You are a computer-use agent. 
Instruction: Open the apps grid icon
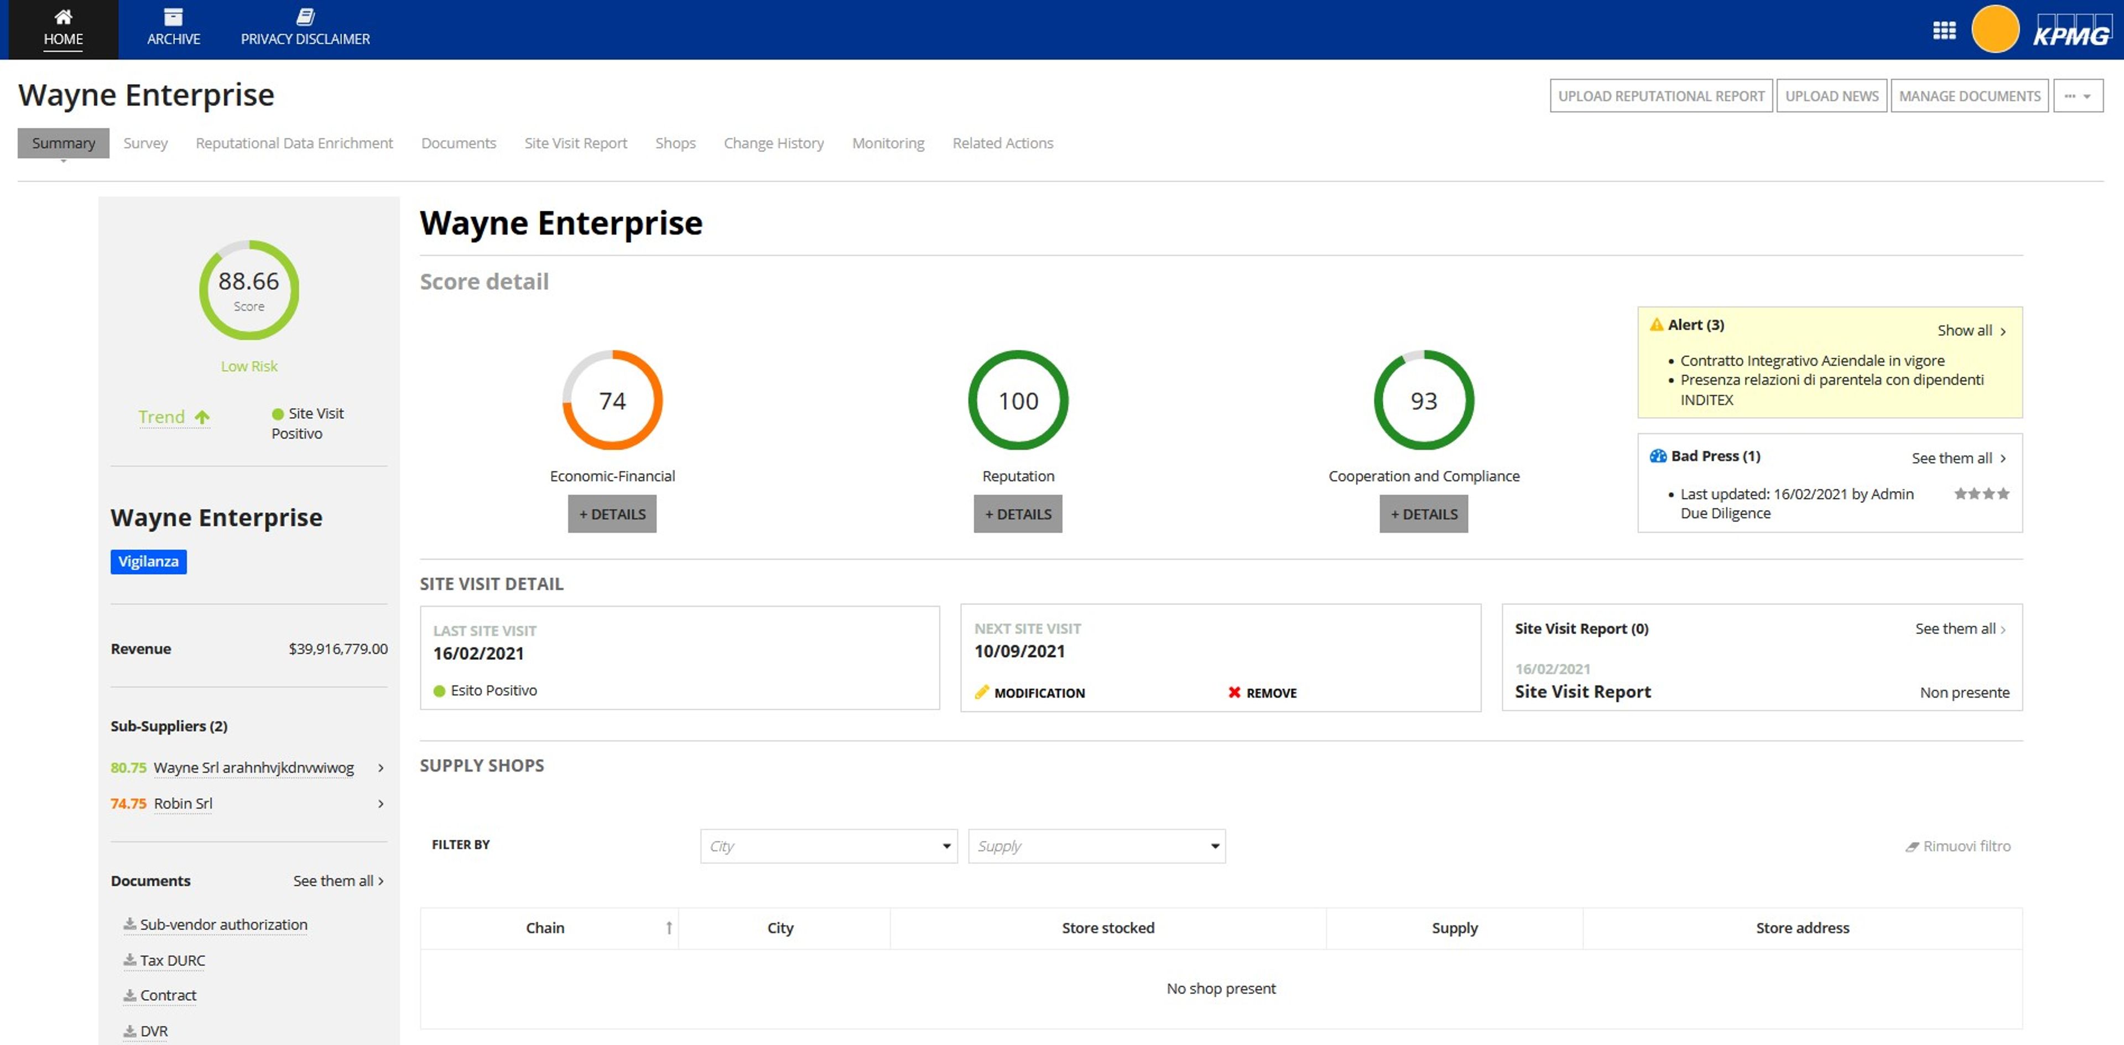tap(1944, 30)
